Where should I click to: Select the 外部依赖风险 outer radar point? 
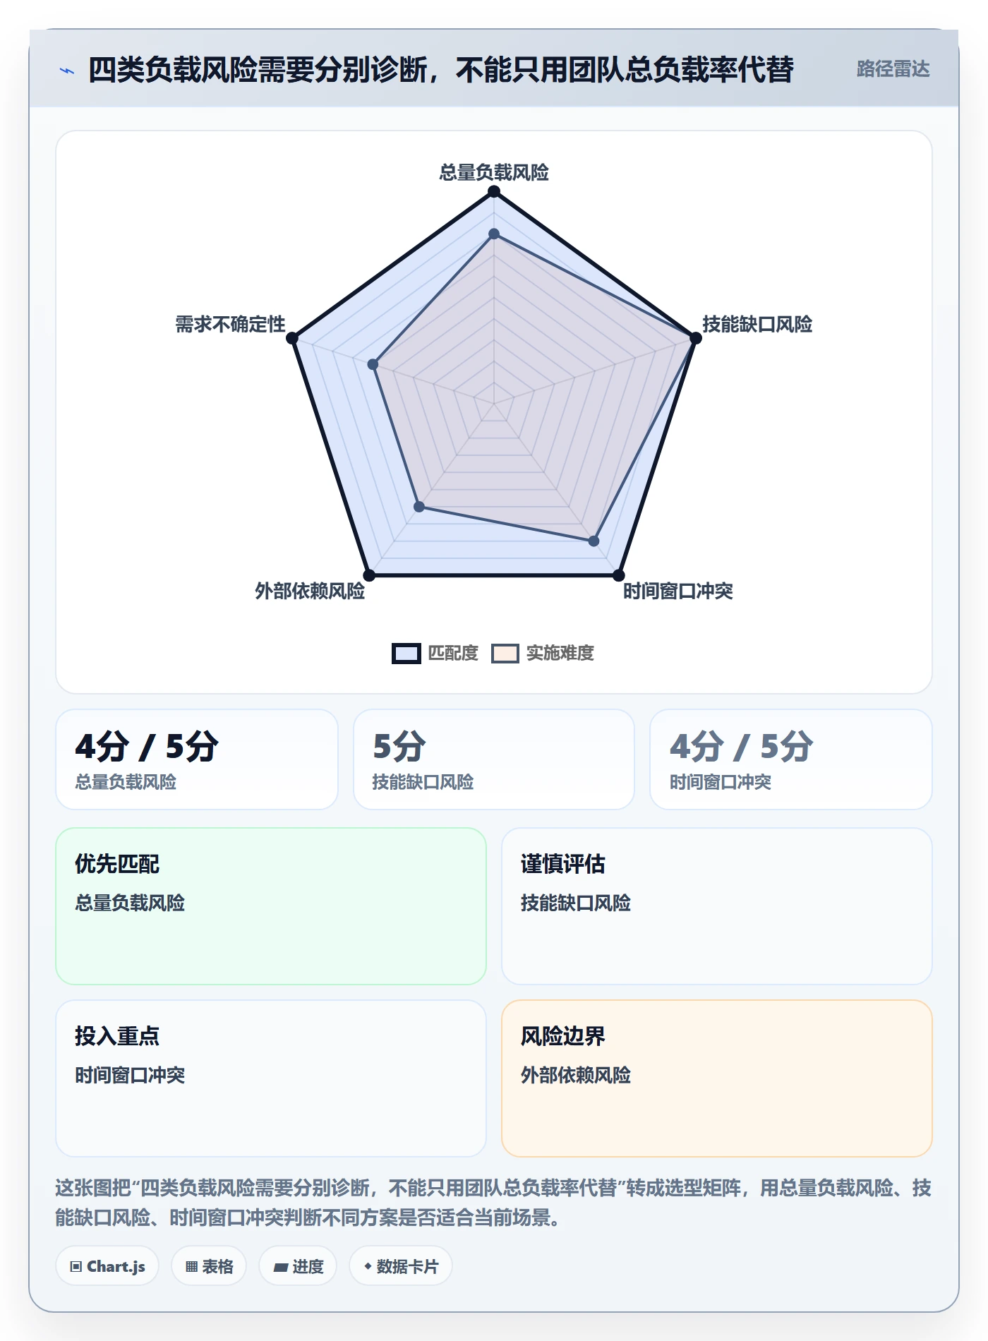369,575
